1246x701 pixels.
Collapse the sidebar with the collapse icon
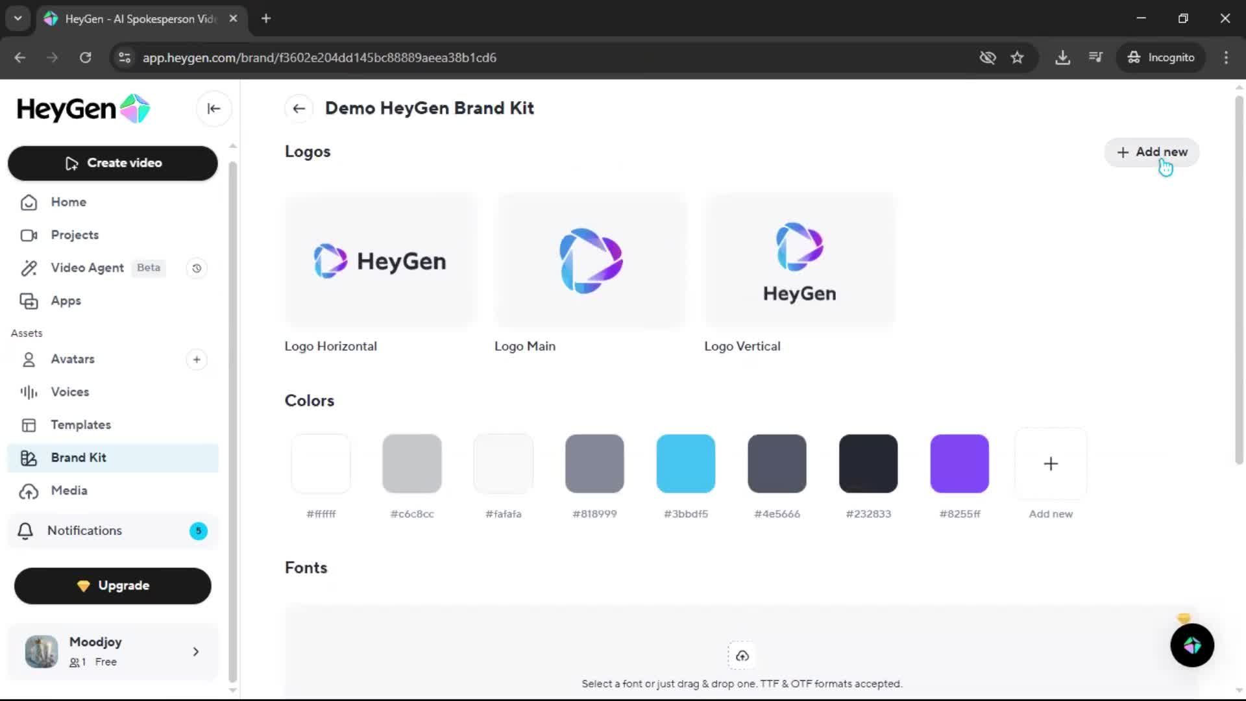[214, 108]
